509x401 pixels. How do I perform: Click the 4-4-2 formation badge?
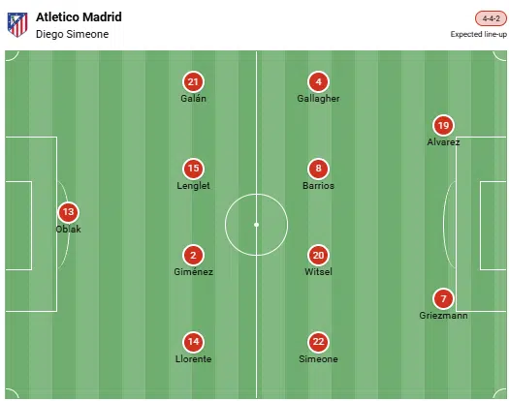(x=491, y=18)
